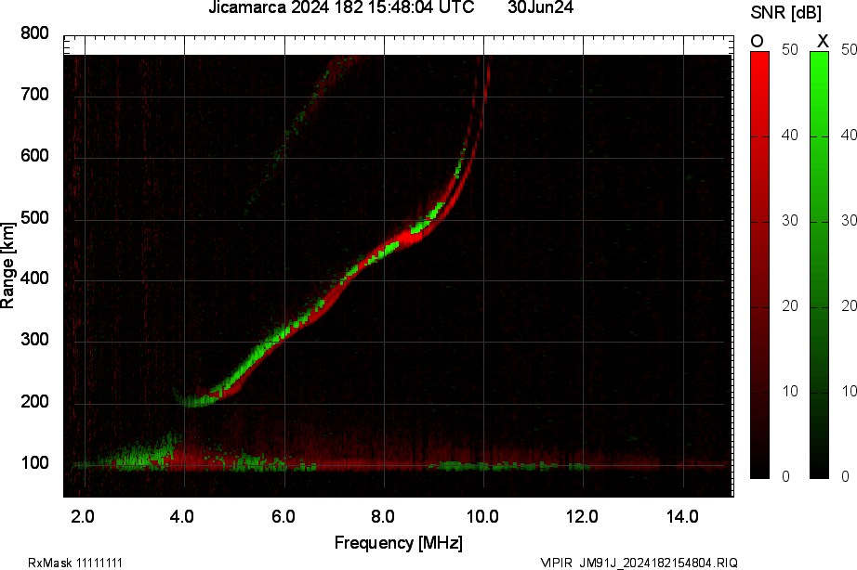Click the "X" label above the green bar
857x570 pixels.
pyautogui.click(x=822, y=41)
